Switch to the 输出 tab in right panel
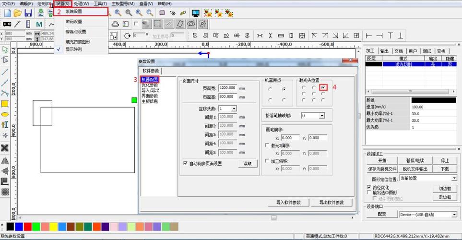Screen dimensions: 462x240 [384, 51]
